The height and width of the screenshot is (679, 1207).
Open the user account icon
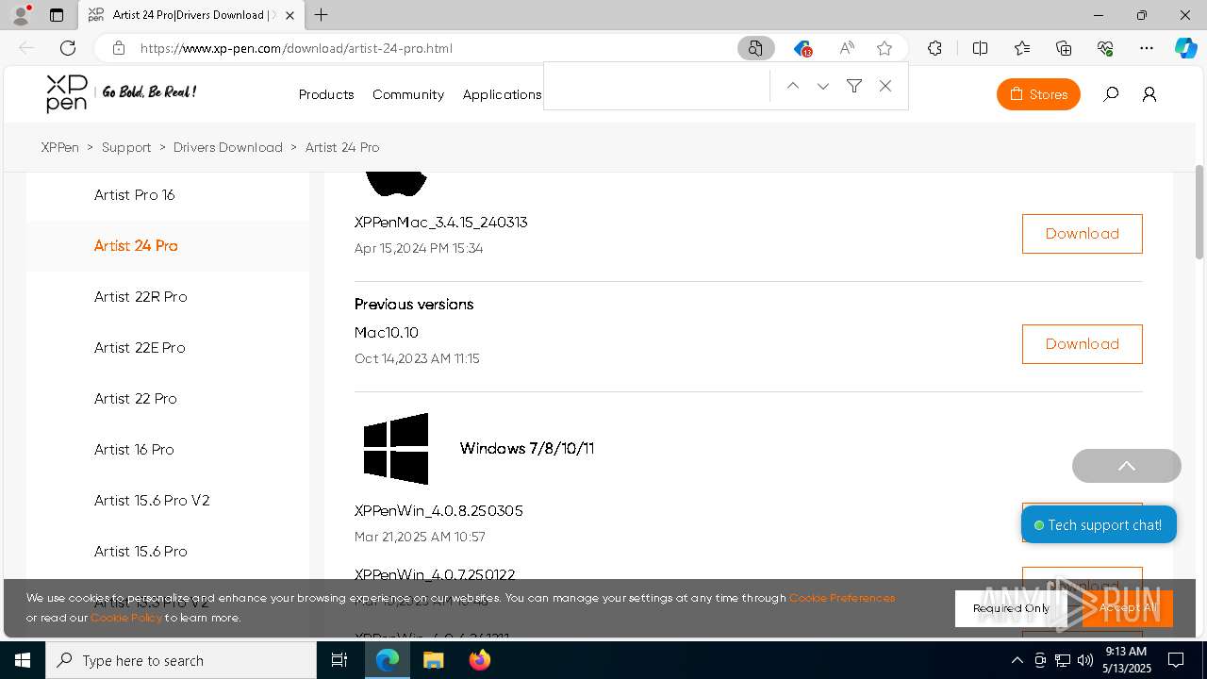coord(1149,94)
